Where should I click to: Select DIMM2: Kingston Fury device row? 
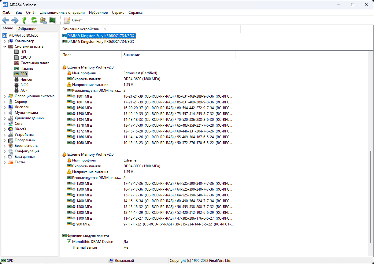tap(98, 35)
